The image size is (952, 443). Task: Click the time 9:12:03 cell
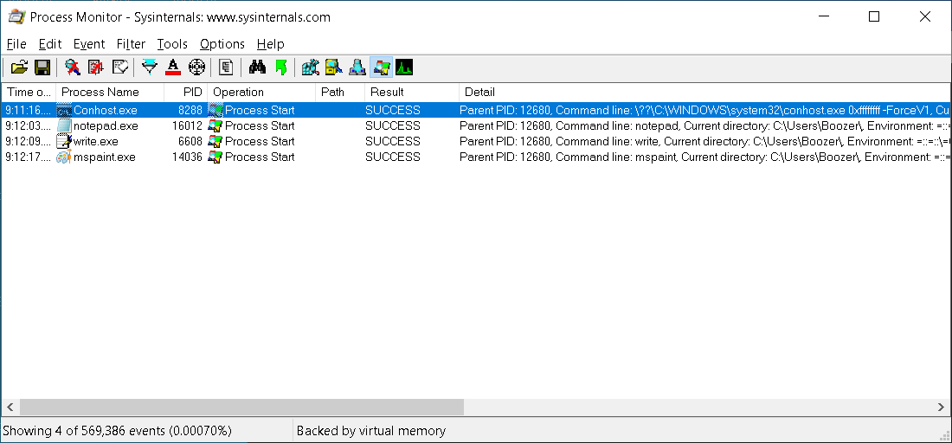click(x=28, y=125)
